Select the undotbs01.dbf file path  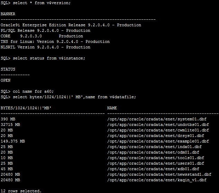point(158,125)
